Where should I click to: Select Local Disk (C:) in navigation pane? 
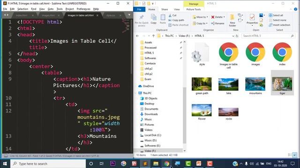pos(153,135)
